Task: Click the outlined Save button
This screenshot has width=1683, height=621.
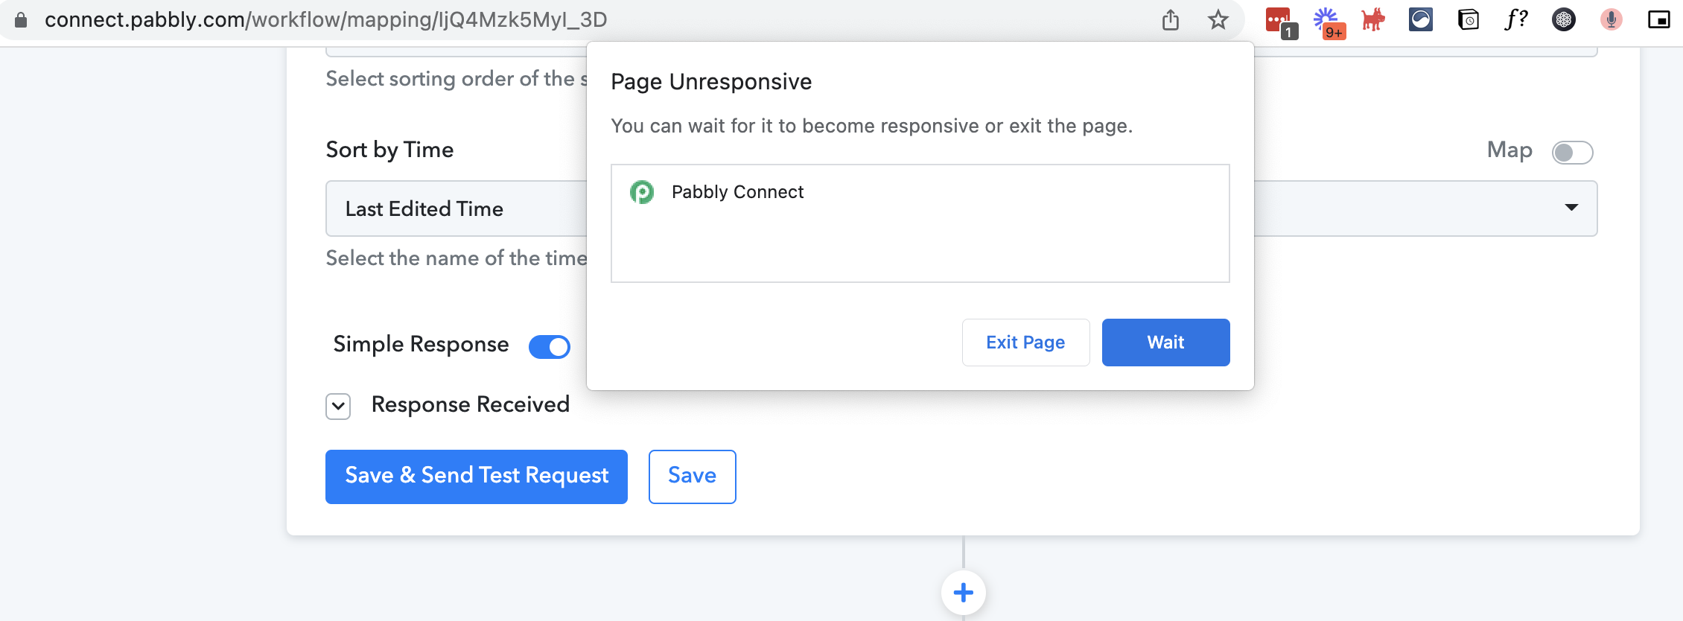Action: click(693, 477)
